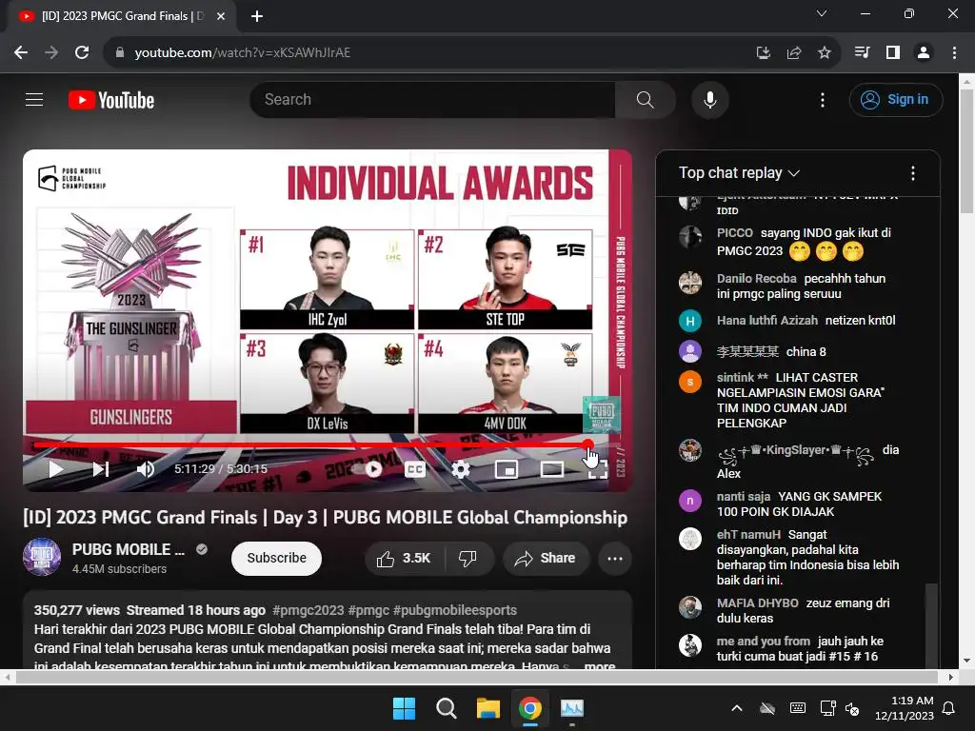Viewport: 975px width, 731px height.
Task: Open the #pmgc hashtag link
Action: pos(368,610)
